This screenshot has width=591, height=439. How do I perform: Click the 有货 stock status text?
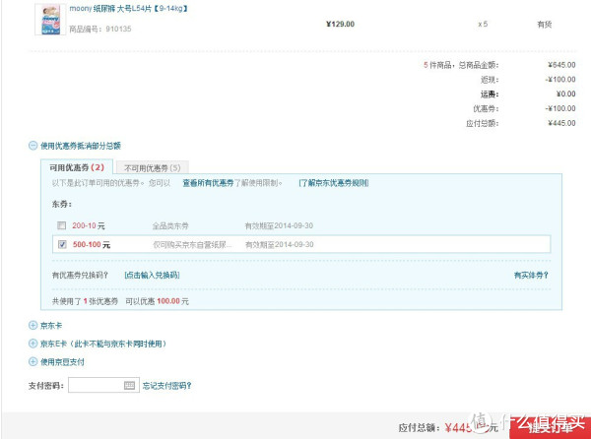pos(545,25)
